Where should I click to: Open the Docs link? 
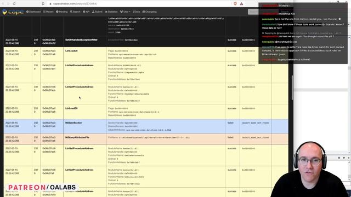[137, 12]
